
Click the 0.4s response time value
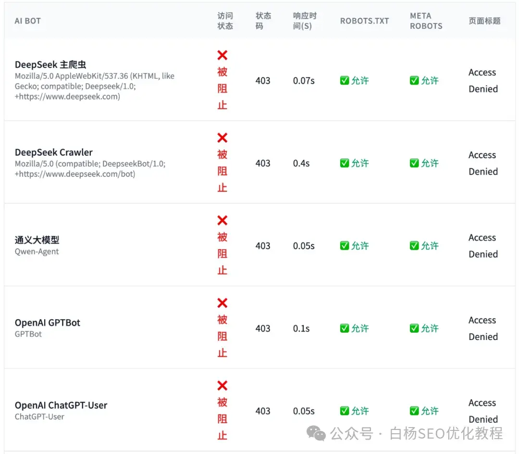coord(301,163)
